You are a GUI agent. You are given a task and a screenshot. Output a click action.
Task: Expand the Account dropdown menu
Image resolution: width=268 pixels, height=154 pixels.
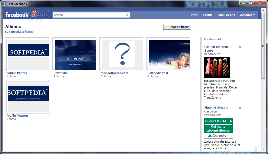[247, 15]
